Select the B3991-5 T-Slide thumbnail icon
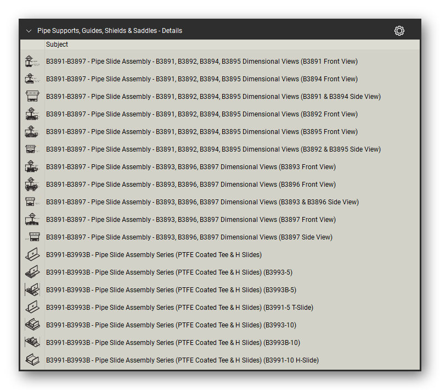The image size is (440, 390). 32,308
